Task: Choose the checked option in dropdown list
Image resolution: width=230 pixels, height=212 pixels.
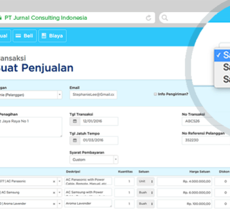Action: [x=222, y=55]
